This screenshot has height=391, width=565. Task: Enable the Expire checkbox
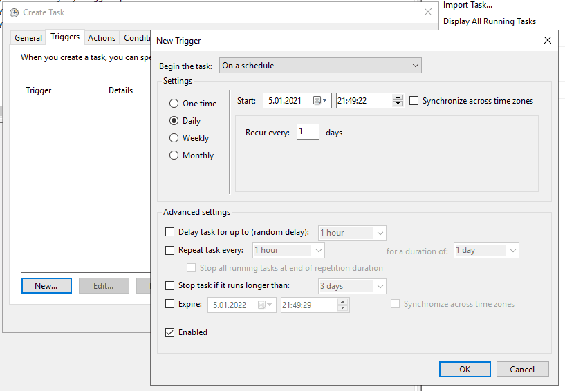170,304
